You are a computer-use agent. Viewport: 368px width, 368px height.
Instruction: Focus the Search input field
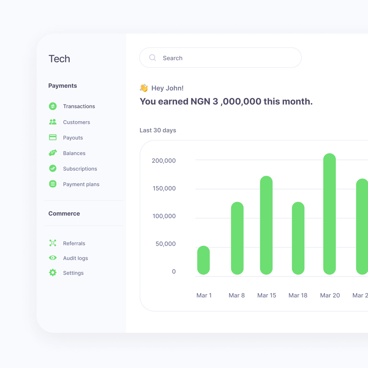pos(220,58)
